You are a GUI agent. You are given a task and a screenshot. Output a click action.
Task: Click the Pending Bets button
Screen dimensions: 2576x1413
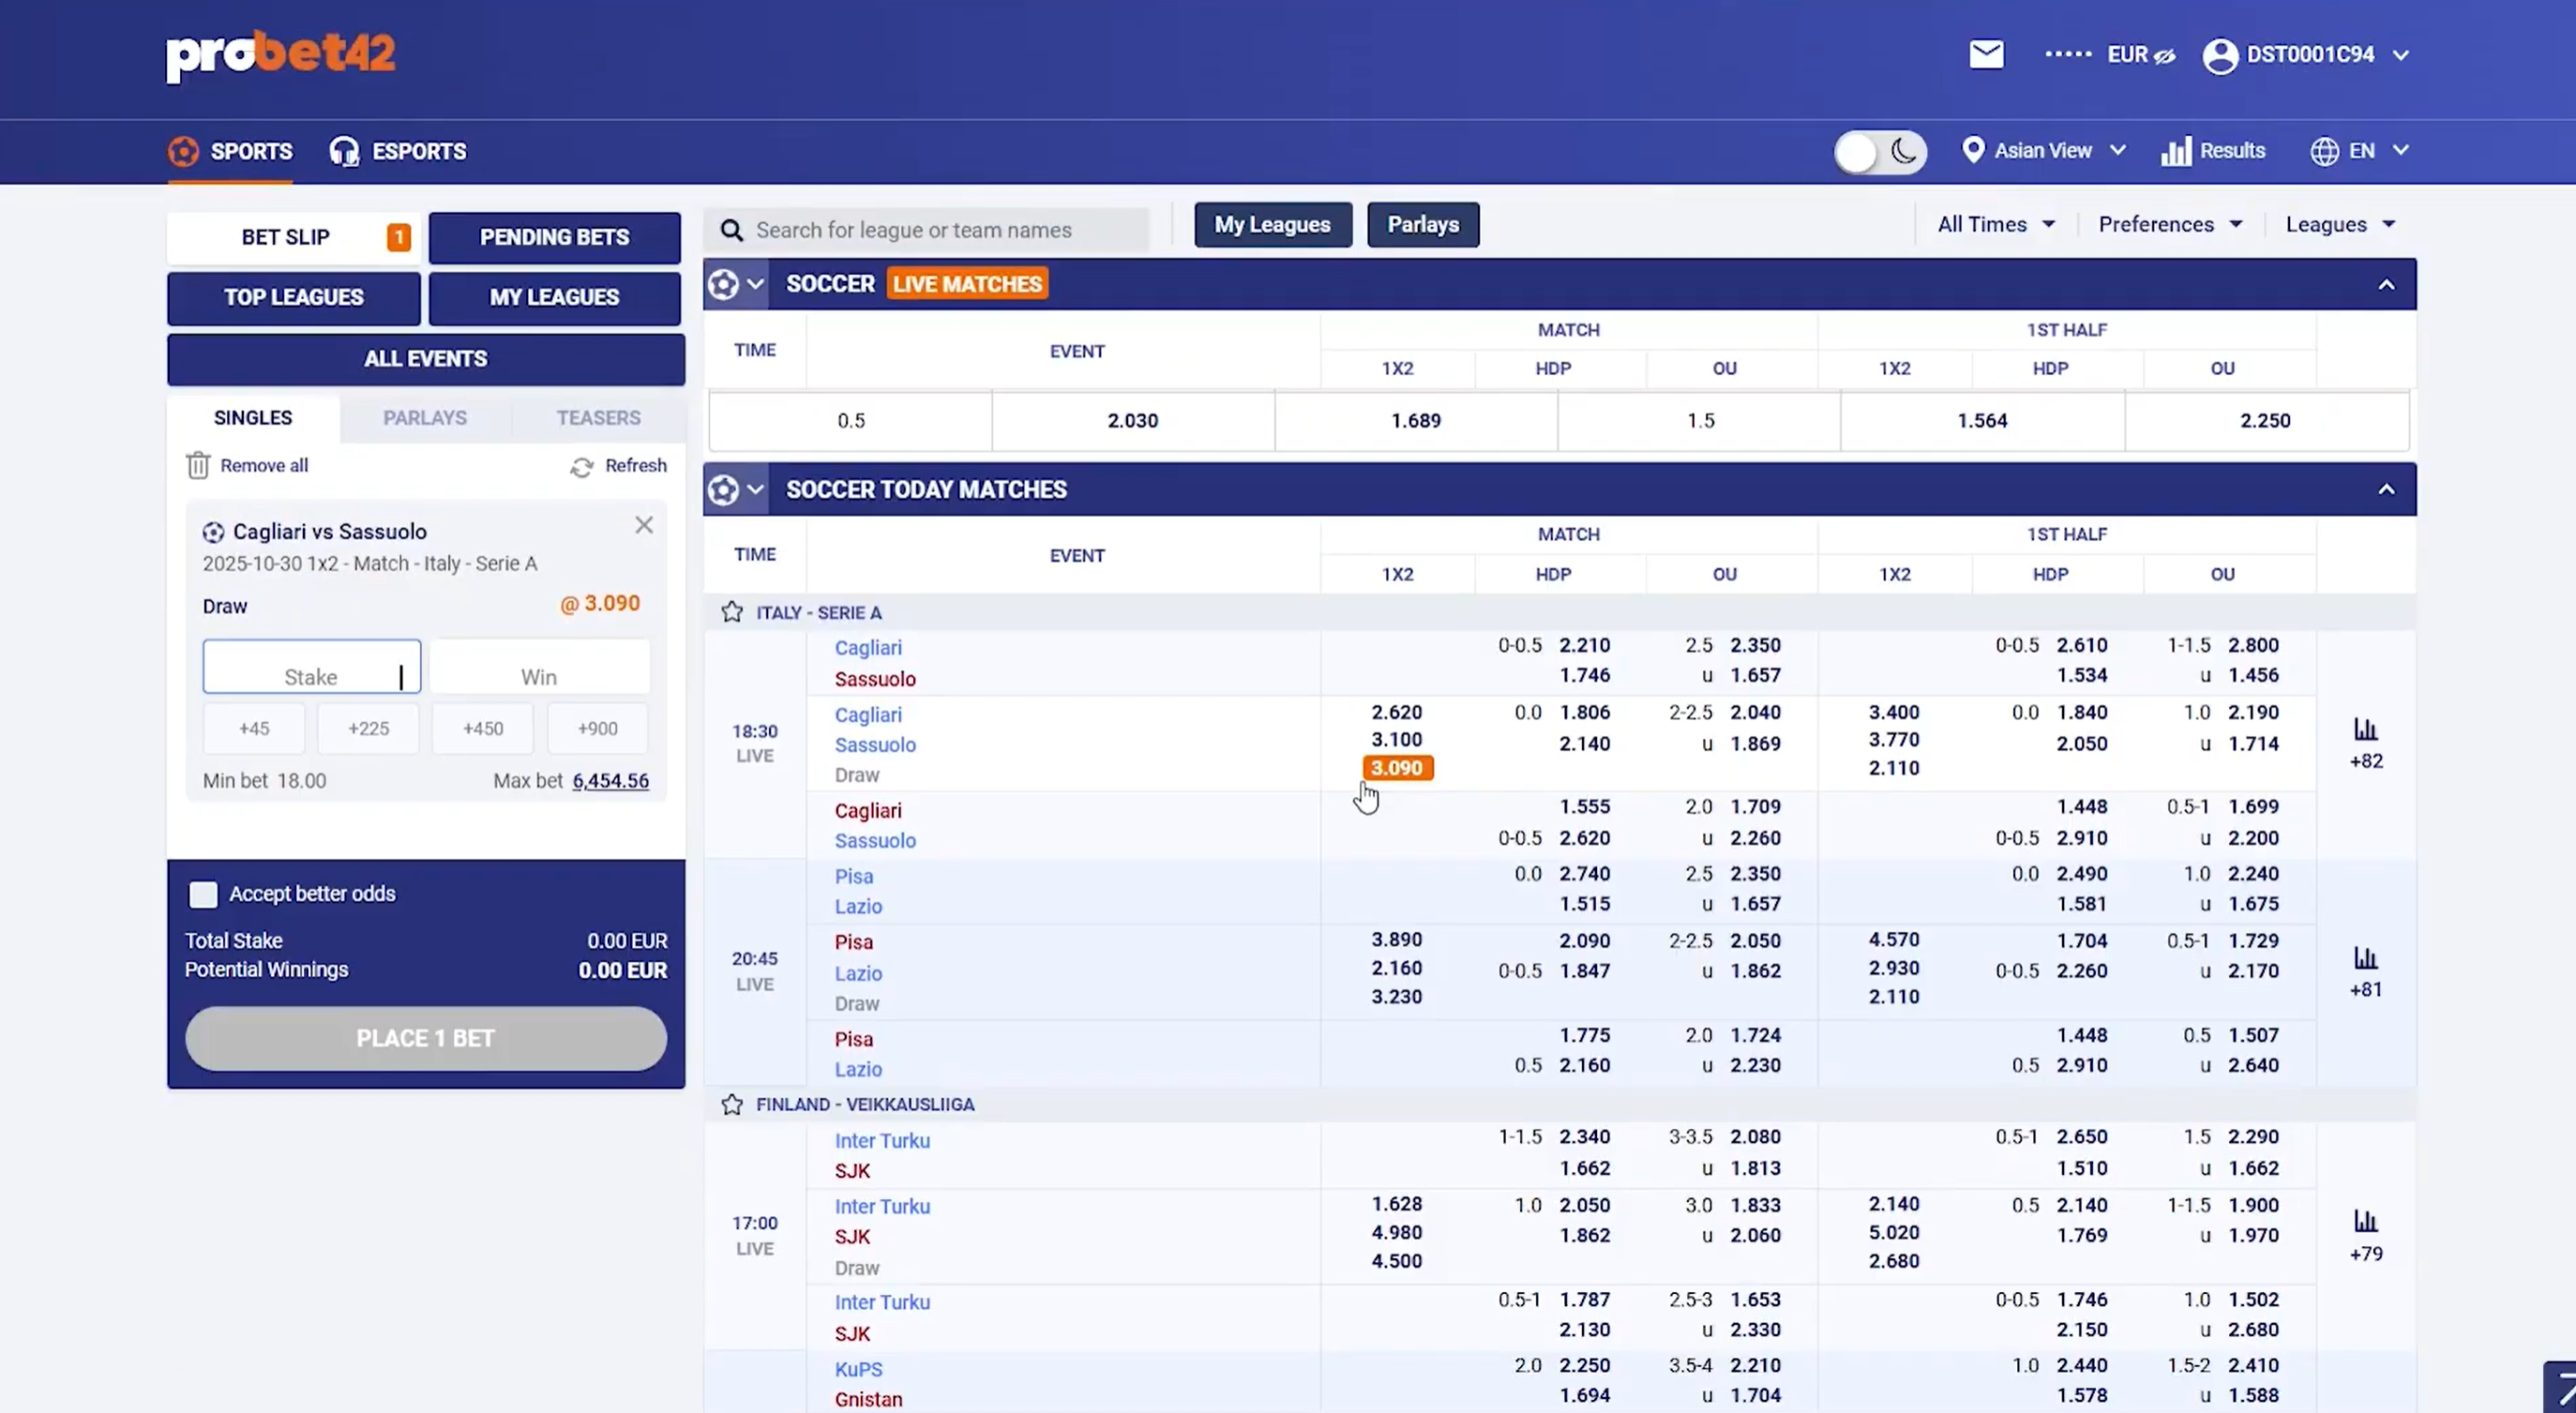pyautogui.click(x=554, y=238)
